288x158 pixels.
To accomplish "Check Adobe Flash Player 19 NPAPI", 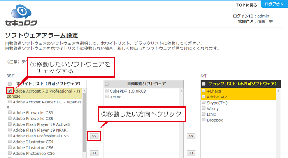I will [10, 130].
